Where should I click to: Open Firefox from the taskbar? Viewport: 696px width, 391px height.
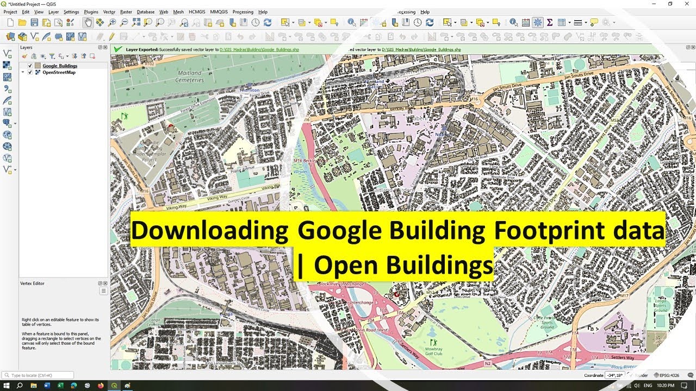[x=101, y=386]
